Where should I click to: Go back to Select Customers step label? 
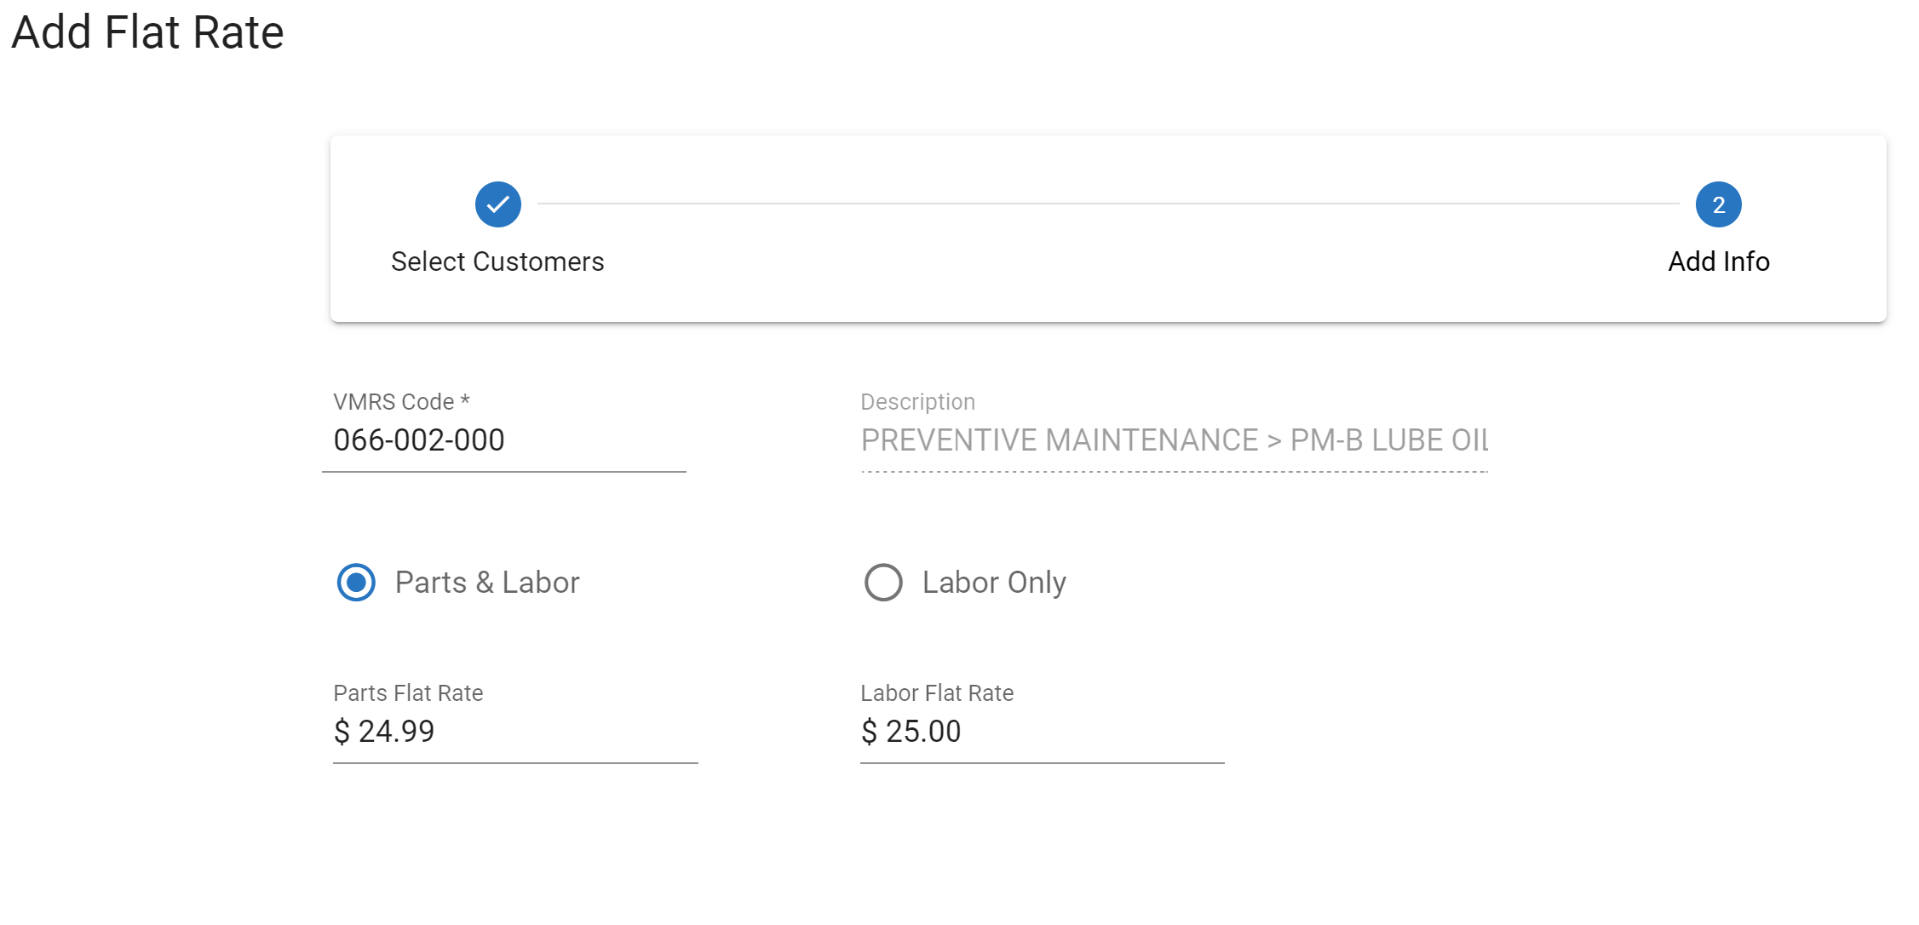tap(497, 261)
